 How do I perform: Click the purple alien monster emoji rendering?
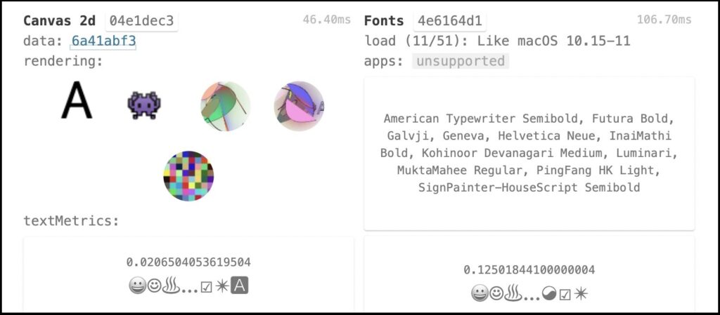click(144, 105)
